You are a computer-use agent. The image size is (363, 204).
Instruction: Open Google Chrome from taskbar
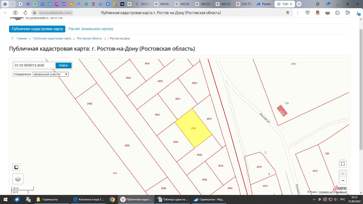click(112, 199)
